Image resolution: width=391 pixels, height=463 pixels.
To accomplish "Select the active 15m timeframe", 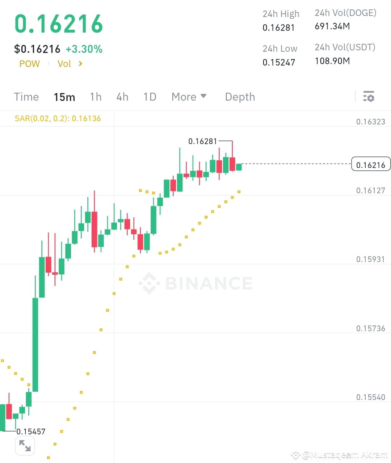I will tap(64, 97).
